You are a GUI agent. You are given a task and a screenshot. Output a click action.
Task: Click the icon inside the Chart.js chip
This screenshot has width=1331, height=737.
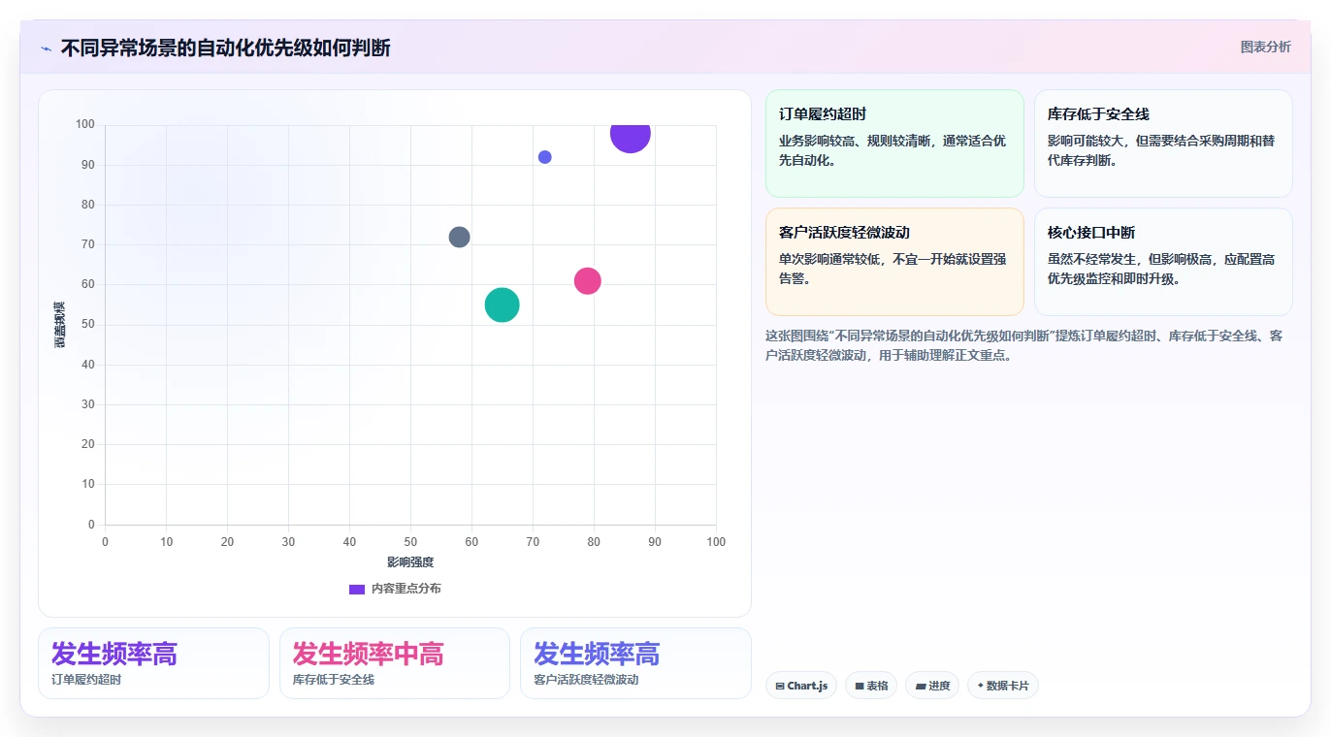[780, 686]
